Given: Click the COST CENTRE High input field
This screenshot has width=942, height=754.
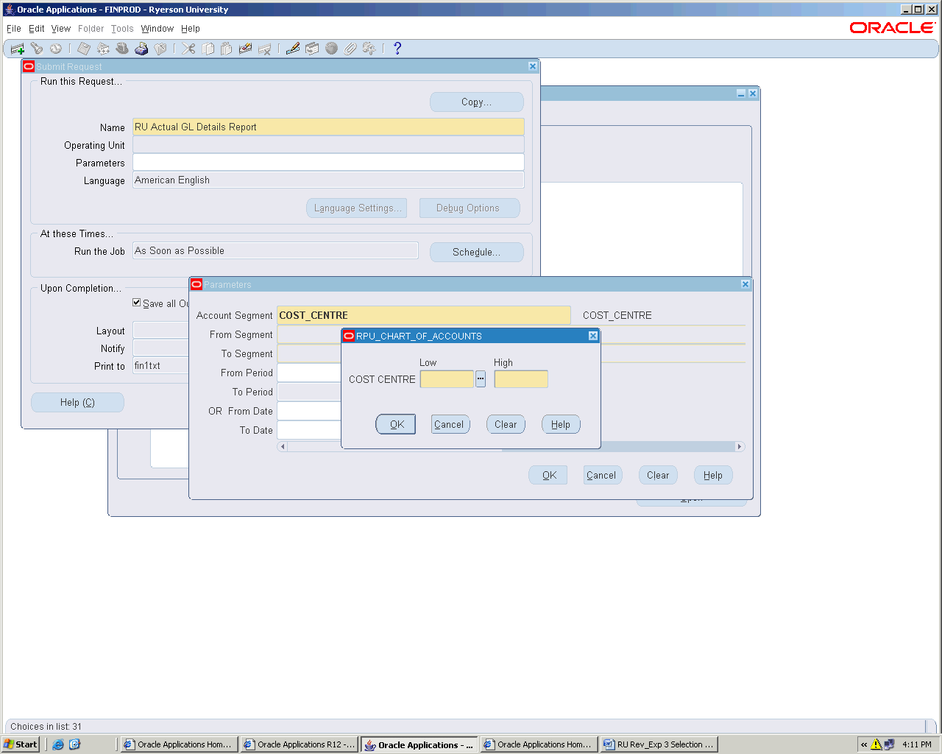Looking at the screenshot, I should coord(521,379).
